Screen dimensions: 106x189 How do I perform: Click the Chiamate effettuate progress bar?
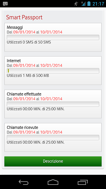click(x=53, y=104)
